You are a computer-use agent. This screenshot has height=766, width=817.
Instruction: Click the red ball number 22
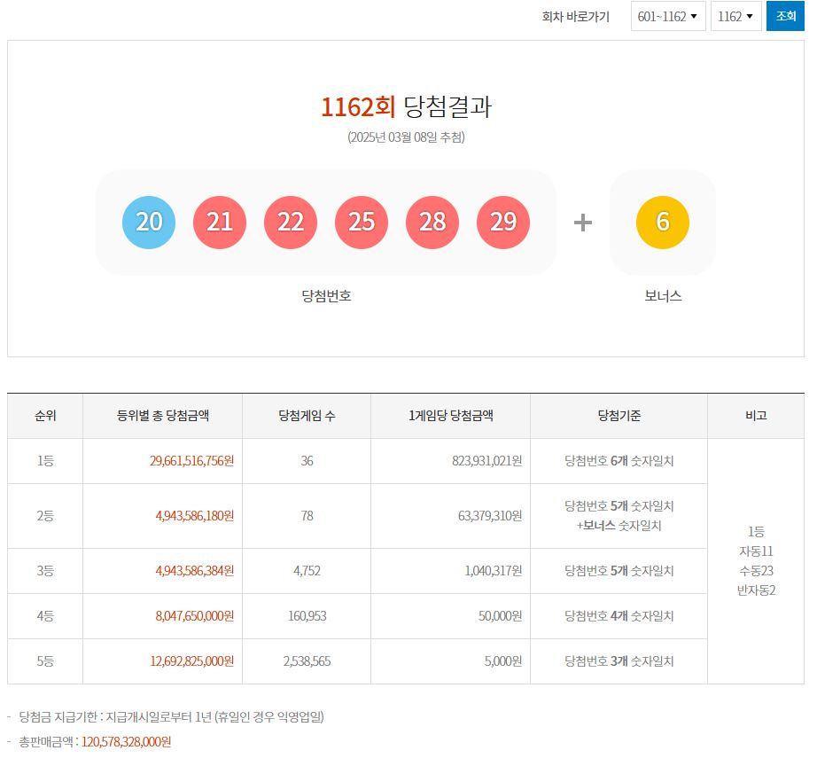tap(291, 223)
